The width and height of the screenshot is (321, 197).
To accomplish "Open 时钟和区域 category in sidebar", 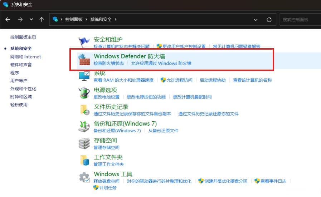I will click(x=21, y=97).
